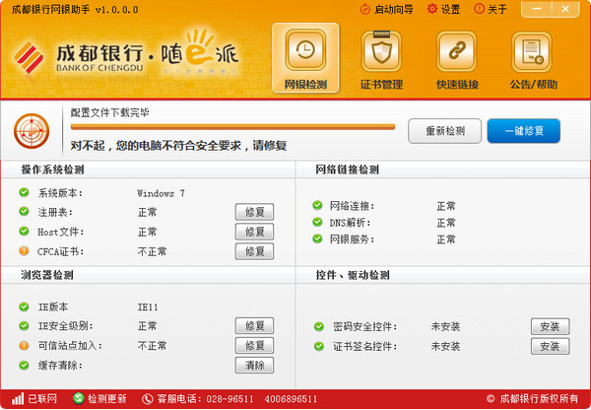Click the green check beside 缓存清除
Screen dimensions: 591x410
[x=24, y=365]
